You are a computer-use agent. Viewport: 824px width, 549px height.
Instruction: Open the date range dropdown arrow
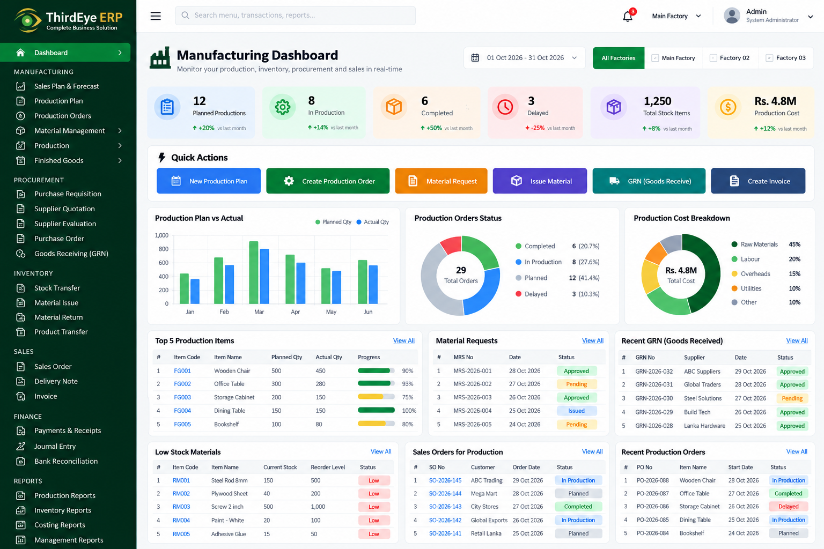pos(575,58)
